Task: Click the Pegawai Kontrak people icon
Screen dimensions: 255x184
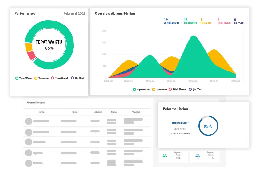Action: 198,155
